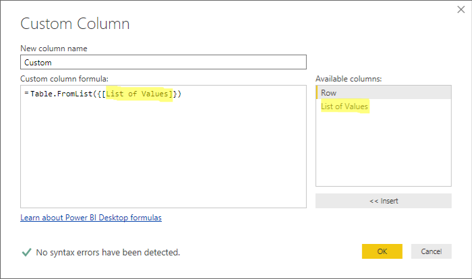
Task: Click the New column name input field
Action: (163, 62)
